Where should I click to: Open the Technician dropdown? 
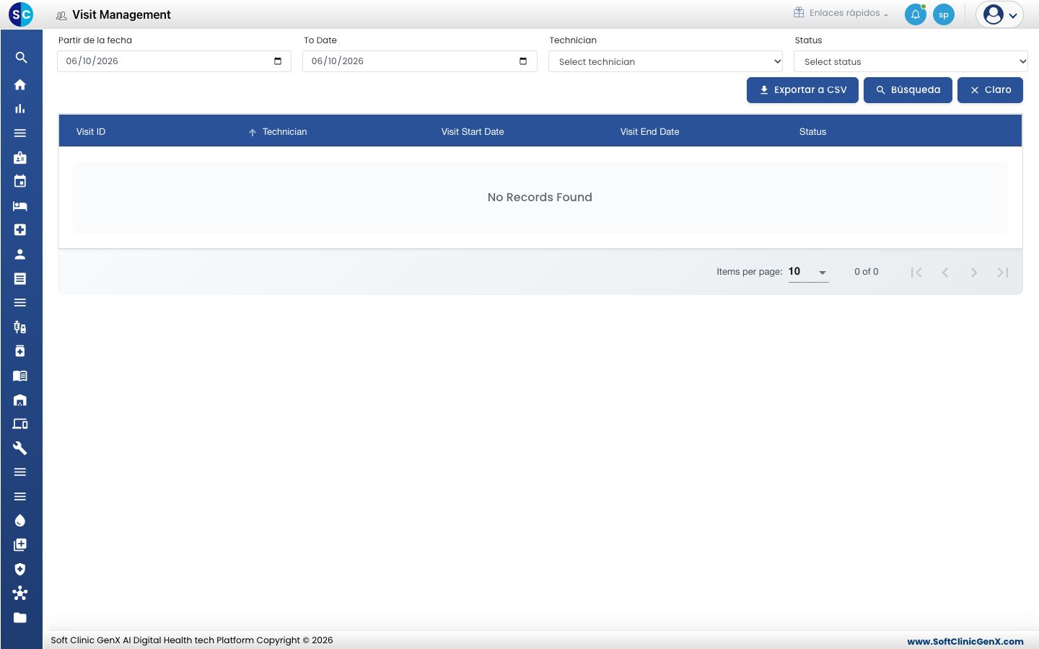pyautogui.click(x=666, y=61)
